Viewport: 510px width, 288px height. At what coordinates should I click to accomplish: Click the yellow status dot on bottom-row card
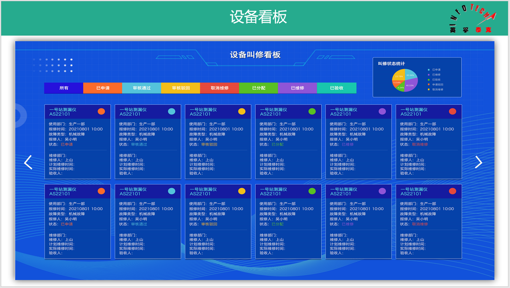click(x=242, y=191)
